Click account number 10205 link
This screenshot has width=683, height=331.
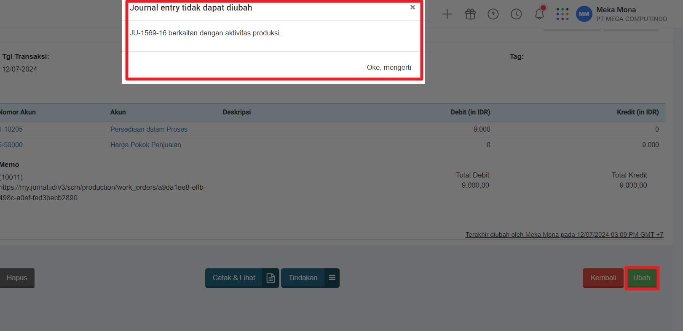12,130
